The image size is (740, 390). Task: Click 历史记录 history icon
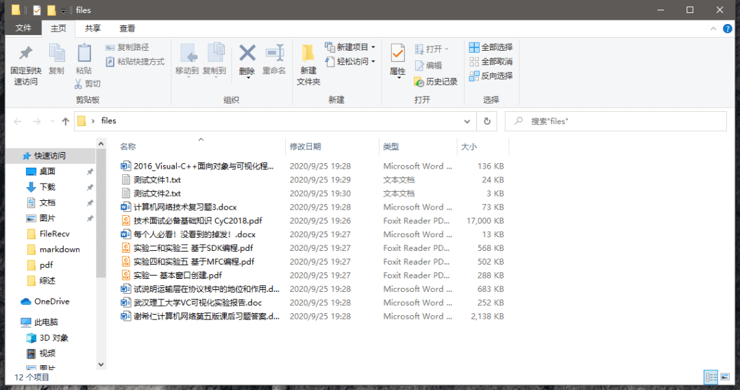pos(419,82)
